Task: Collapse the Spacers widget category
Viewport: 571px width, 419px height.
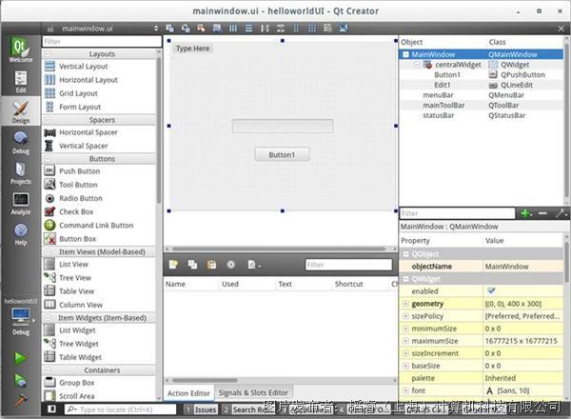Action: (48, 120)
